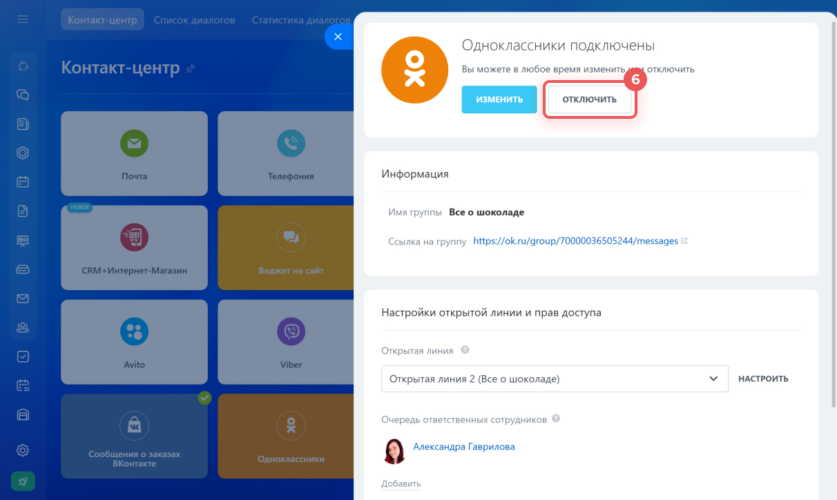Open the drive storage icon in the sidebar
Image resolution: width=837 pixels, height=500 pixels.
tap(23, 269)
